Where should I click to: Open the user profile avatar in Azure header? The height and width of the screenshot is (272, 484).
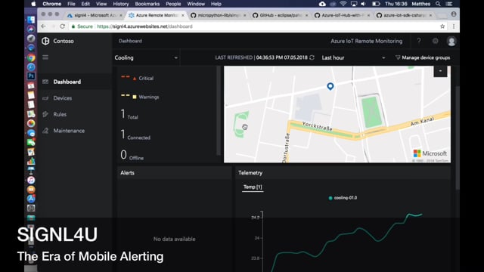(x=451, y=41)
